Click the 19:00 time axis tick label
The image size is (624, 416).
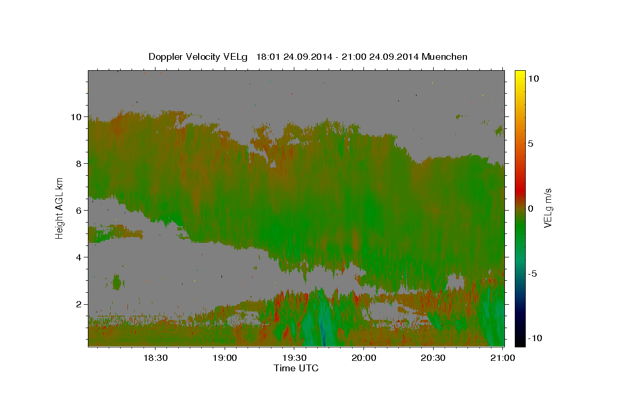tap(225, 358)
